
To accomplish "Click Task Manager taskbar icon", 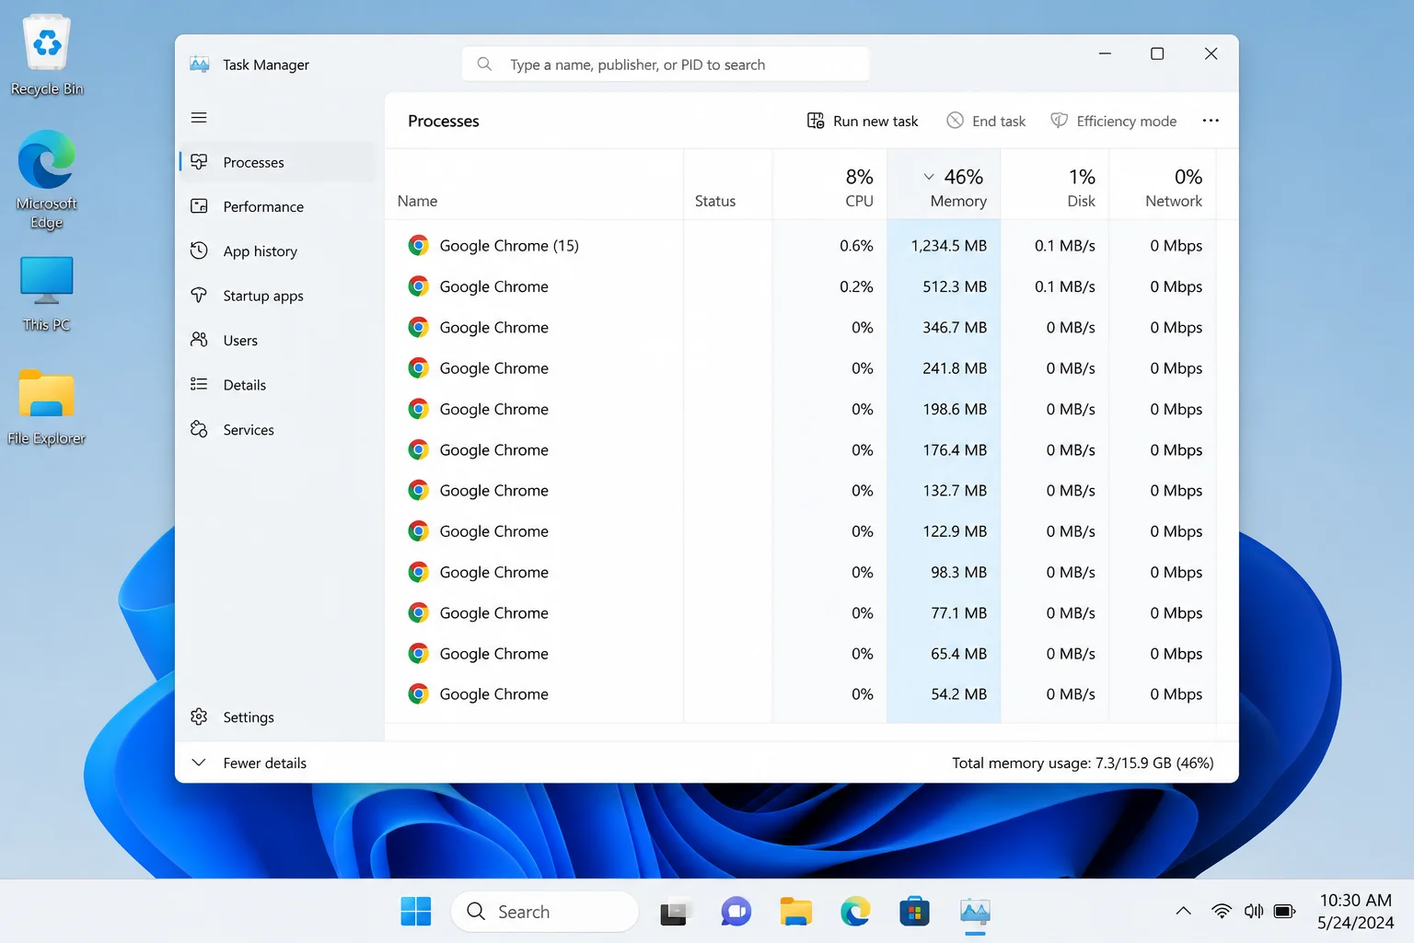I will point(975,912).
